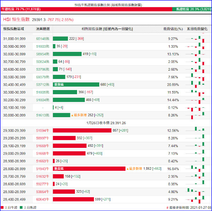This screenshot has height=211, width=212.
Task: Select the 51663牛 warrant code
Action: [43, 161]
